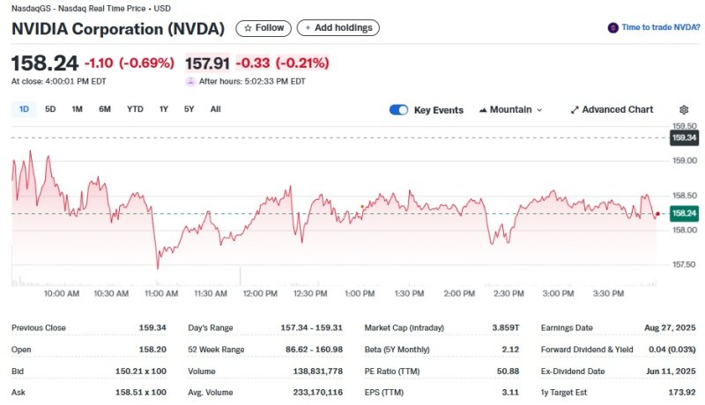The width and height of the screenshot is (705, 405).
Task: Switch the chart to 5Y range
Action: (x=189, y=109)
